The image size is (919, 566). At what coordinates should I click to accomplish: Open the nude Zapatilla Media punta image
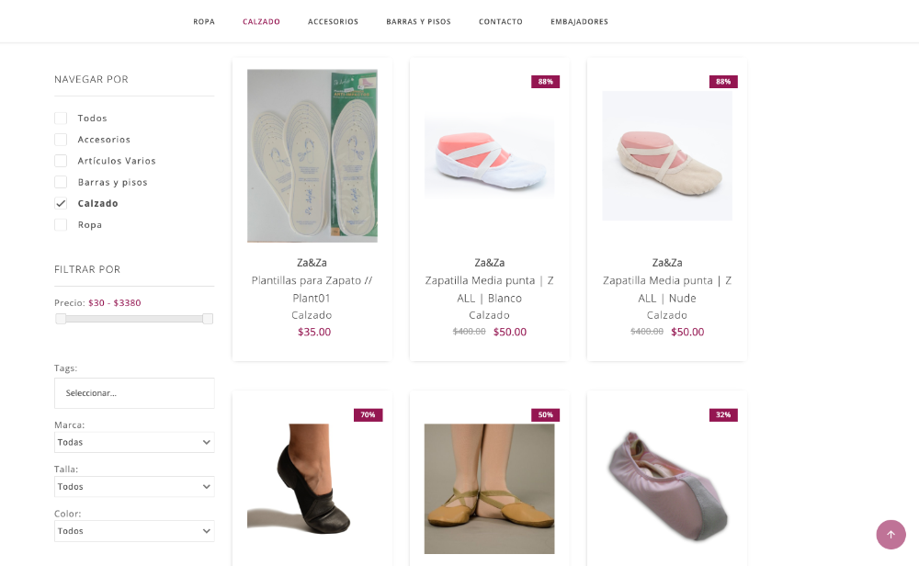667,156
